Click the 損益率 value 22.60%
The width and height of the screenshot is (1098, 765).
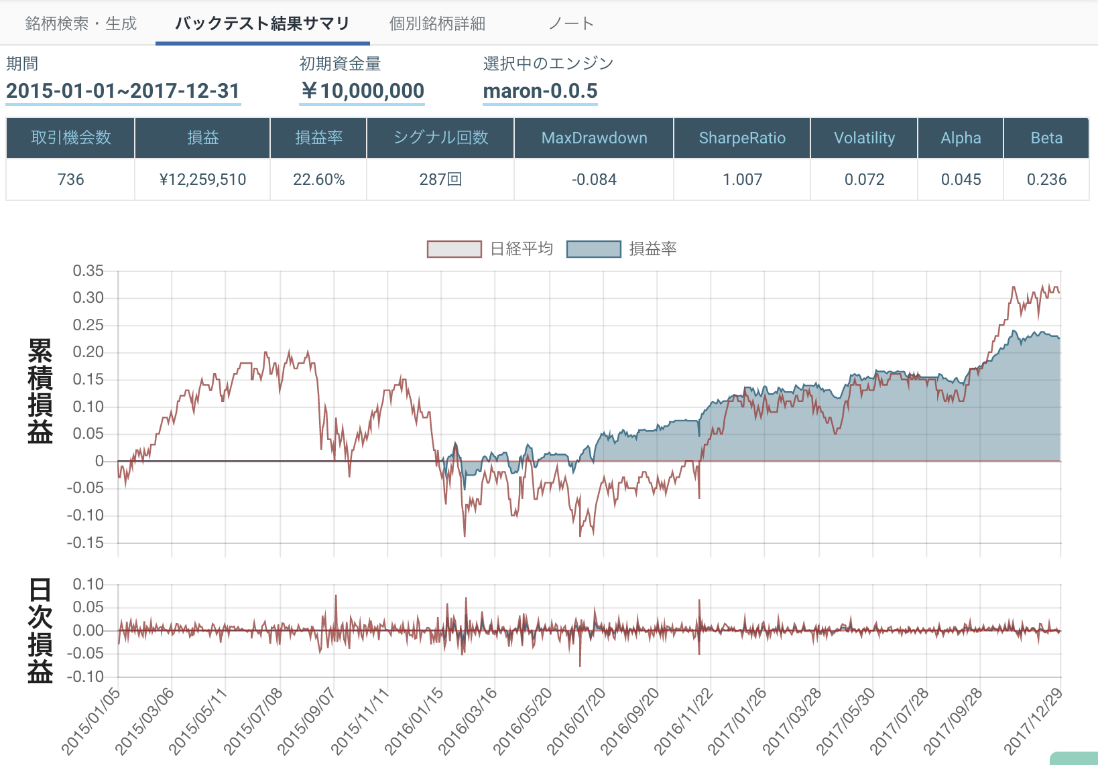click(318, 180)
